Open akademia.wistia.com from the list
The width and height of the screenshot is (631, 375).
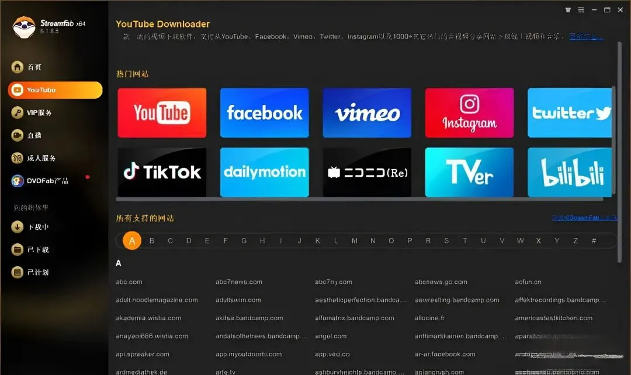point(148,318)
